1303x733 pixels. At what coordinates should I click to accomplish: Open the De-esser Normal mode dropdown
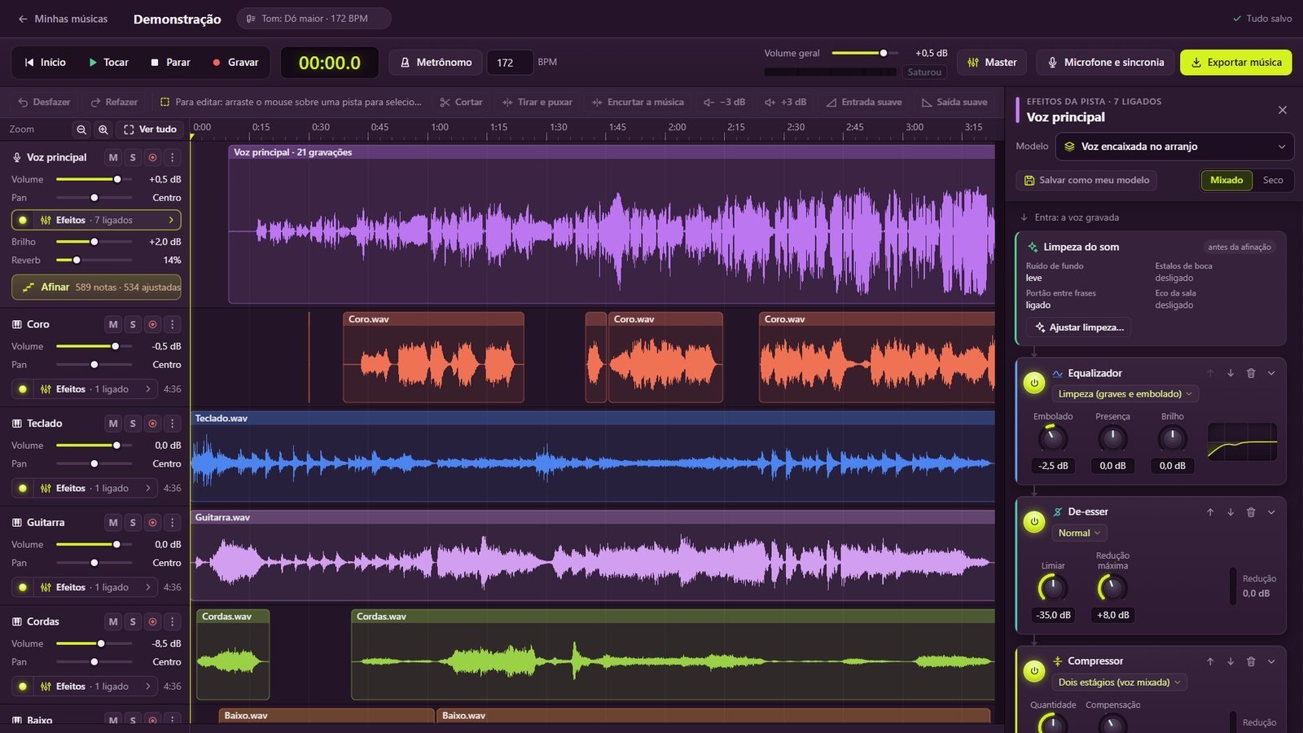click(x=1079, y=533)
